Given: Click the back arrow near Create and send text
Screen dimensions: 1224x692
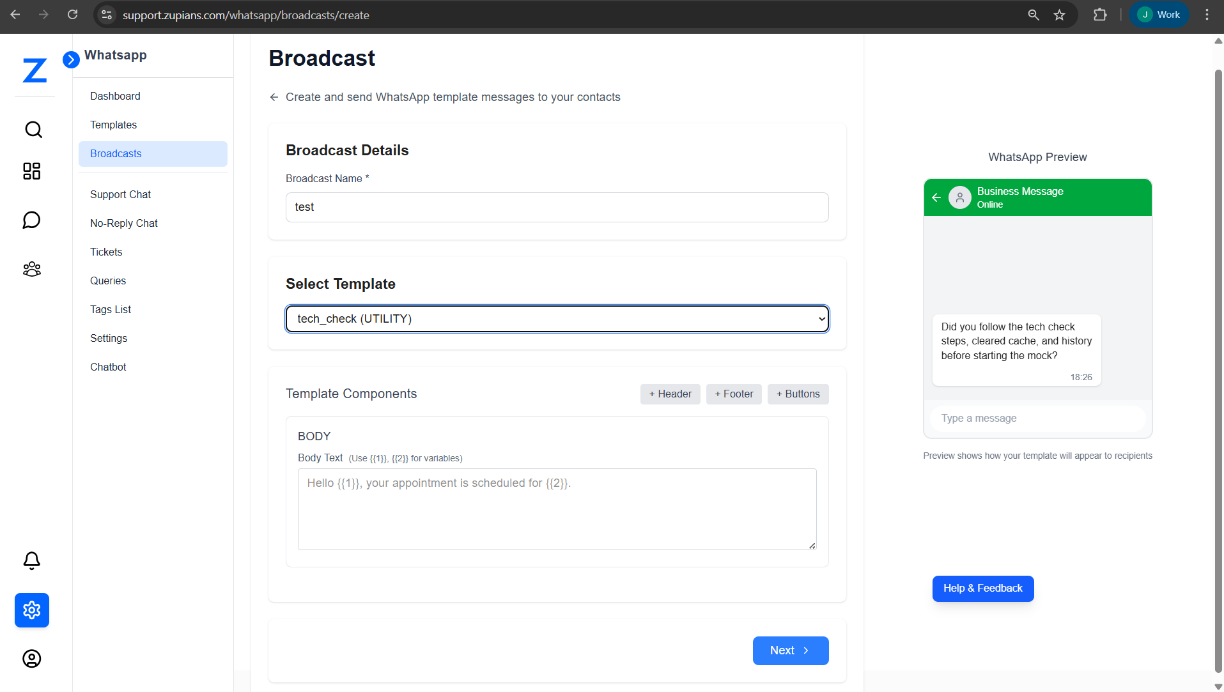Looking at the screenshot, I should tap(274, 97).
